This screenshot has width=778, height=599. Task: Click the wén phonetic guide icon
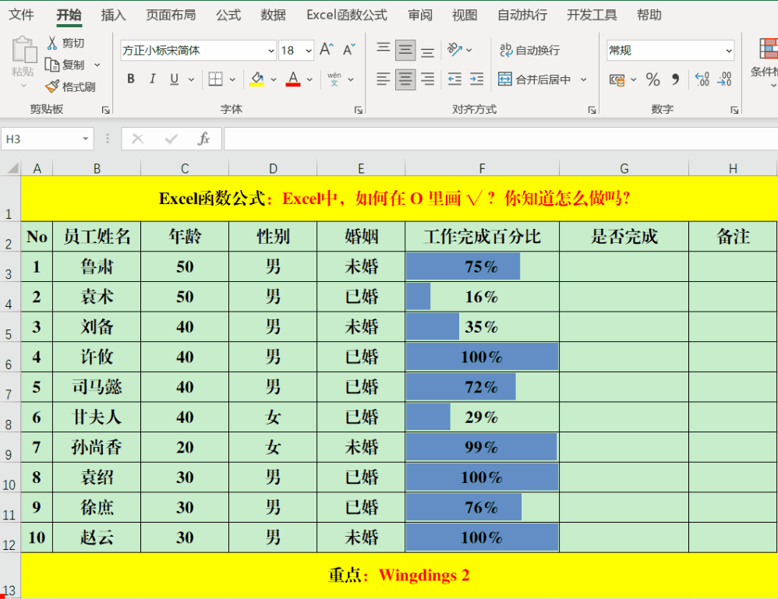(x=334, y=79)
